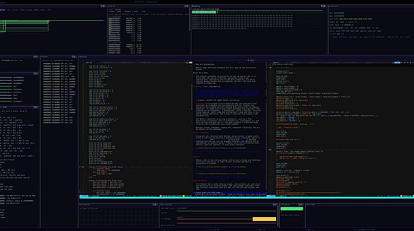Click the Memory panel title

coord(196,6)
